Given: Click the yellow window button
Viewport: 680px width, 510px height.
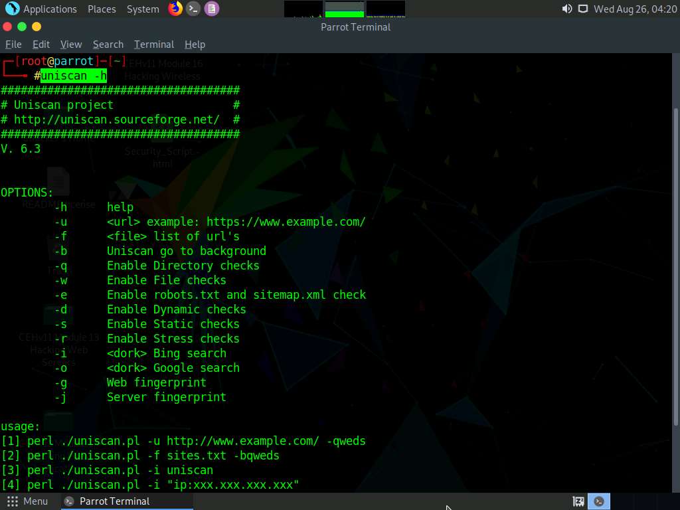Looking at the screenshot, I should (x=37, y=27).
